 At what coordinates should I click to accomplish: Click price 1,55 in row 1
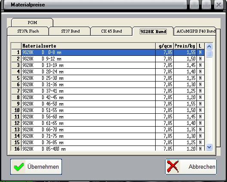185,52
